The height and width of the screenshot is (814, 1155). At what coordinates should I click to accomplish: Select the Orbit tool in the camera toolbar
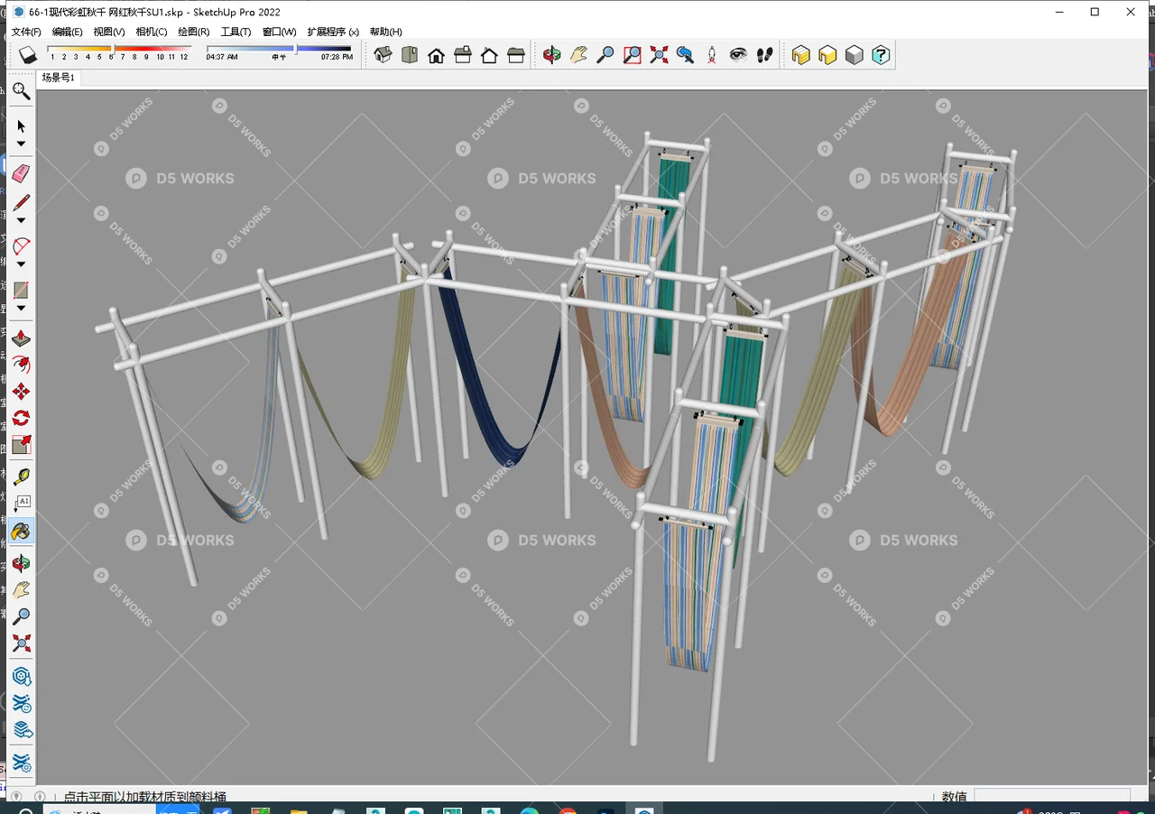(x=552, y=55)
